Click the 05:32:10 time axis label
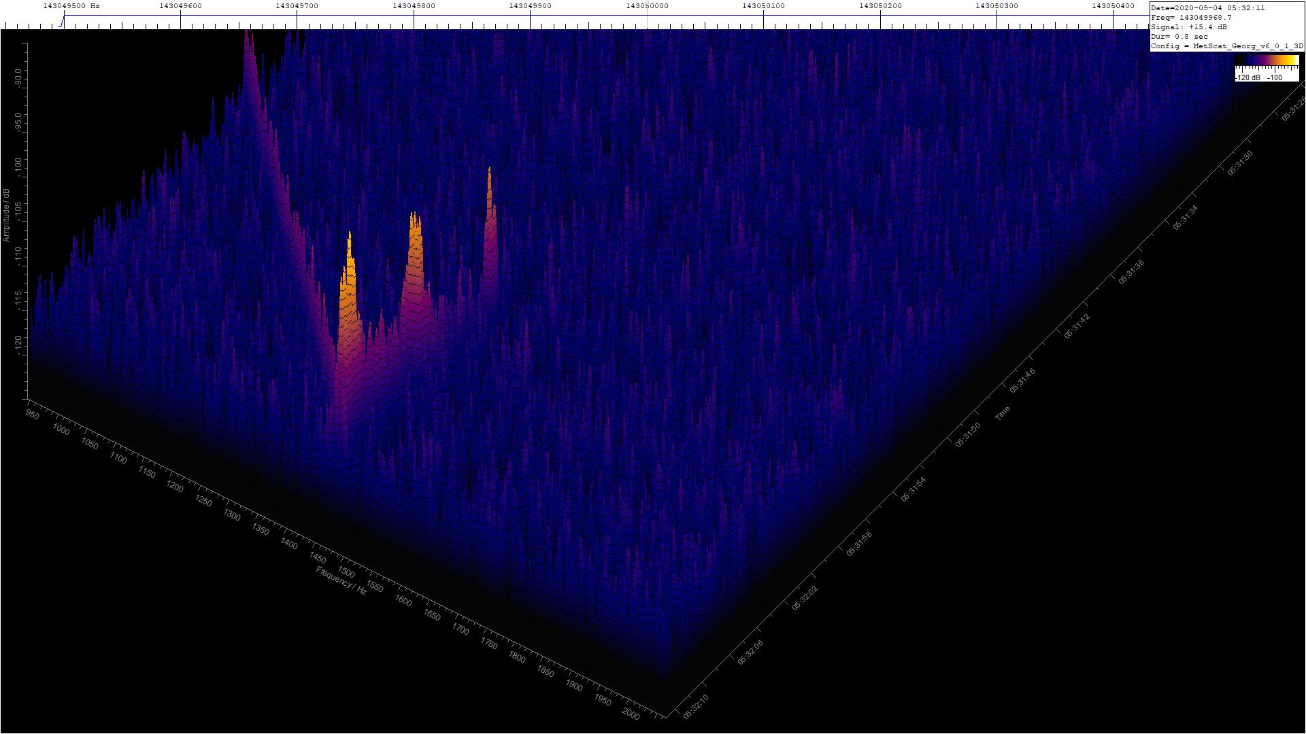The height and width of the screenshot is (734, 1306). click(696, 707)
